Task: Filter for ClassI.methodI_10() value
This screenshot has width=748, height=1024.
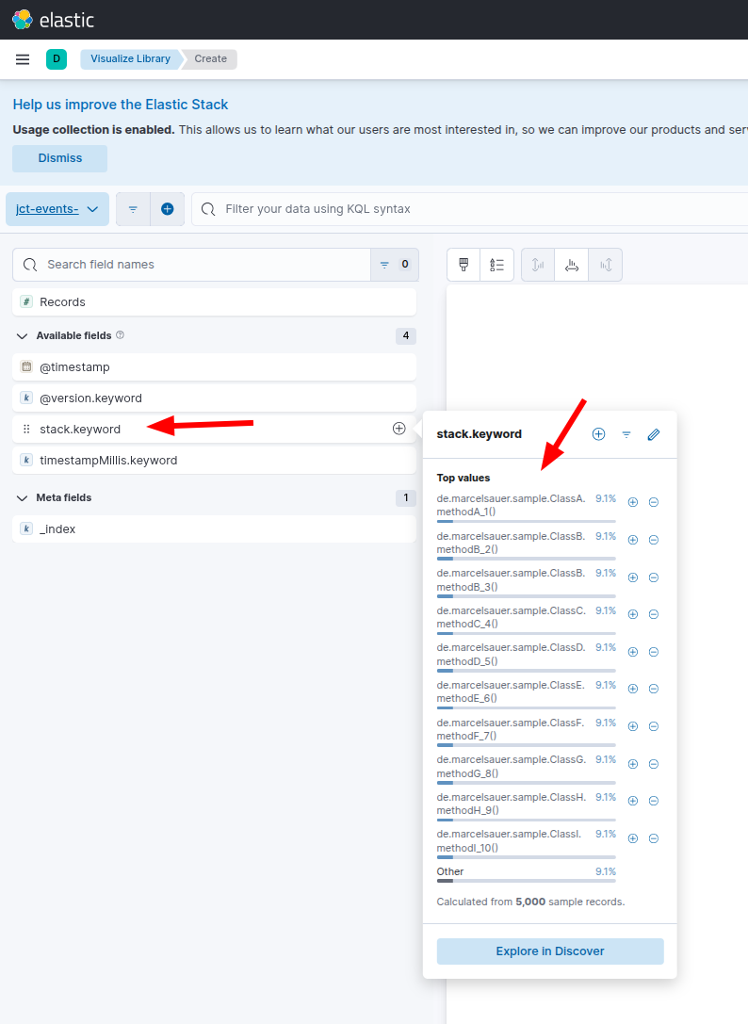Action: [633, 838]
